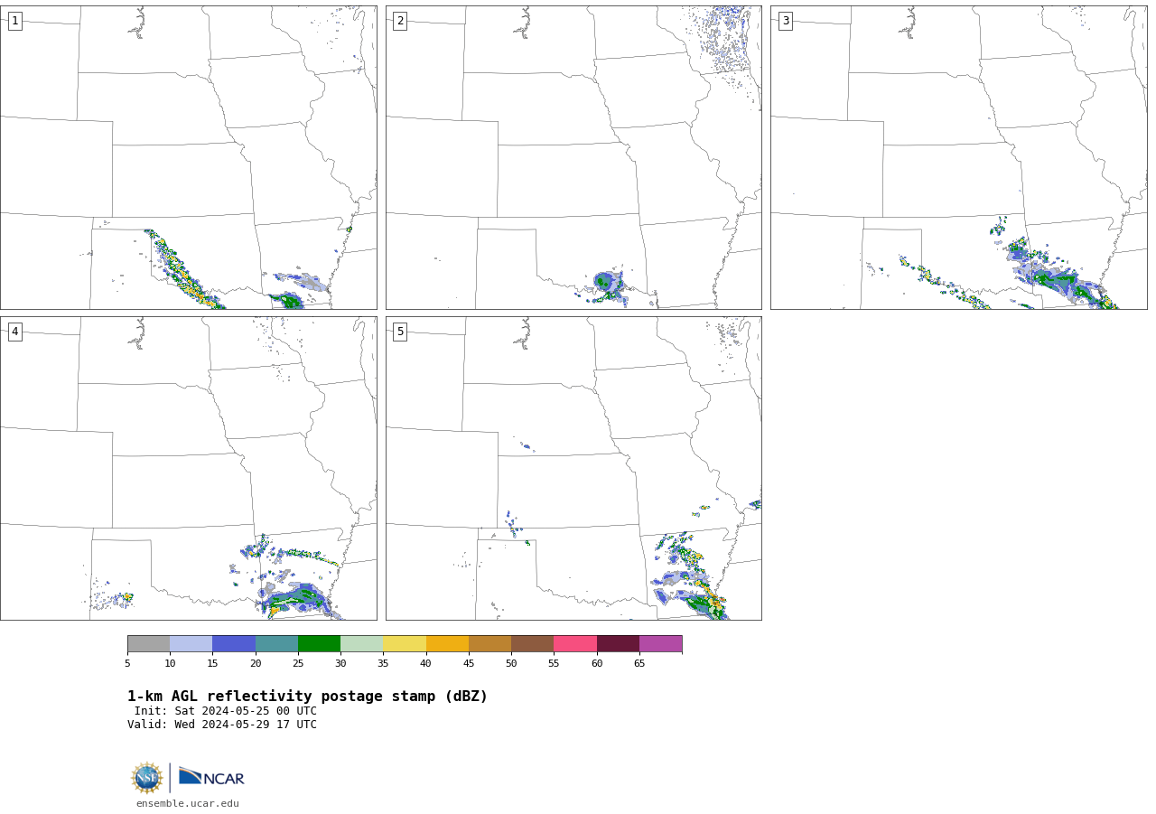Open ensemble member 2 reflectivity map
The width and height of the screenshot is (1156, 814).
click(573, 158)
